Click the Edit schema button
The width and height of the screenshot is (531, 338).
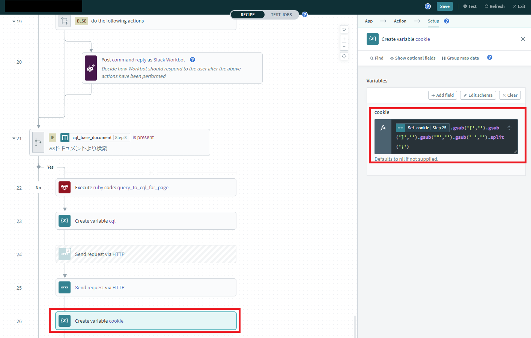478,95
